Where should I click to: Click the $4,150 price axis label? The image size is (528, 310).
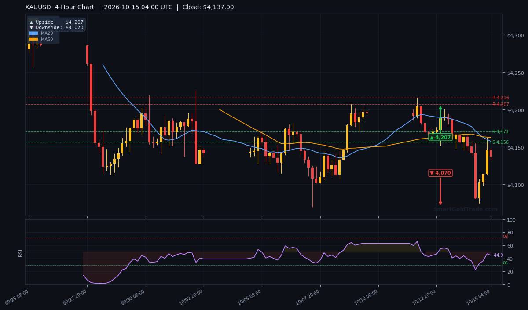pos(515,148)
